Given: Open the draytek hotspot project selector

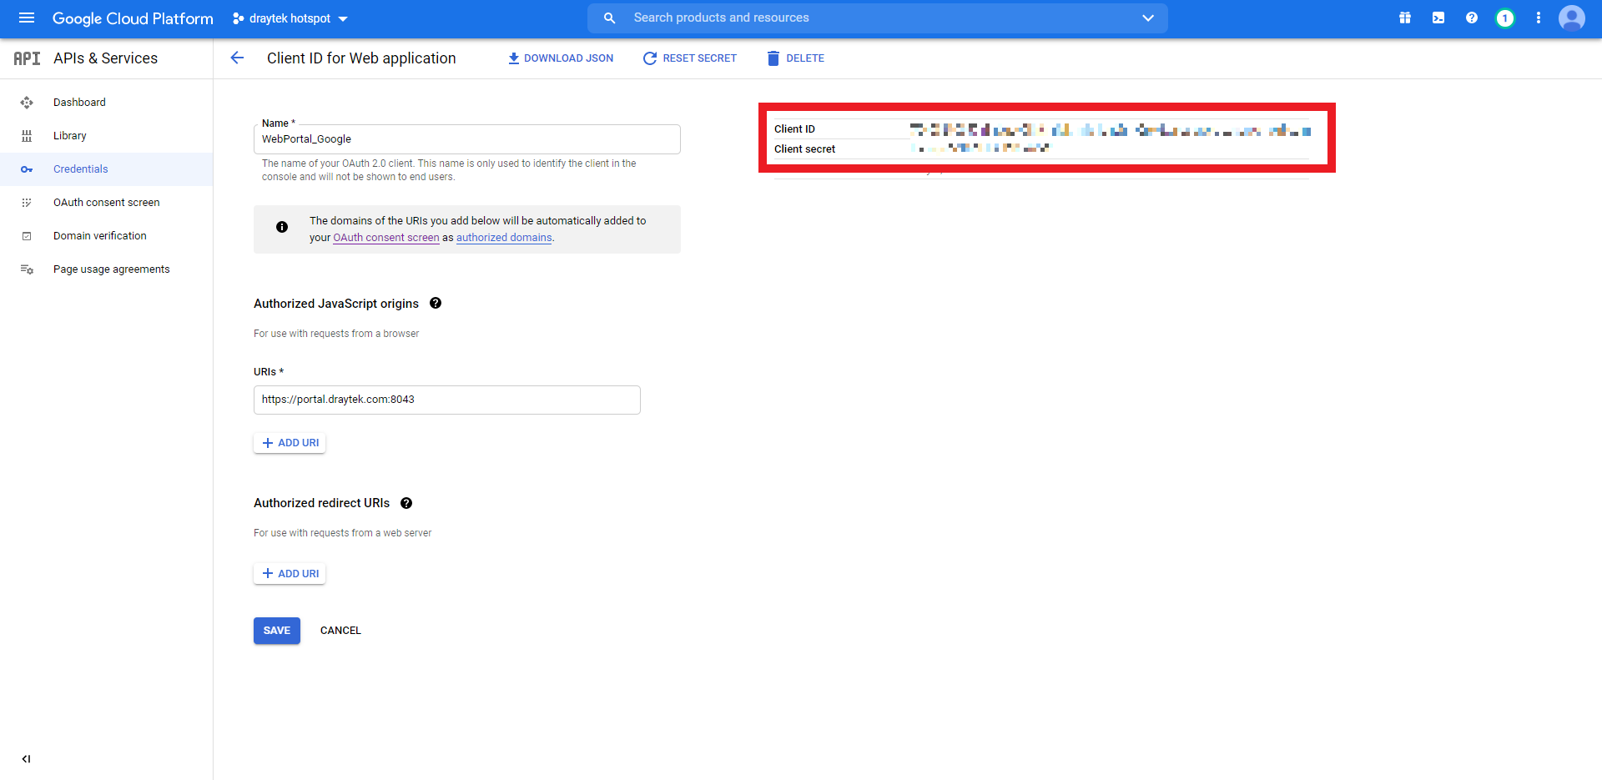Looking at the screenshot, I should [x=290, y=18].
